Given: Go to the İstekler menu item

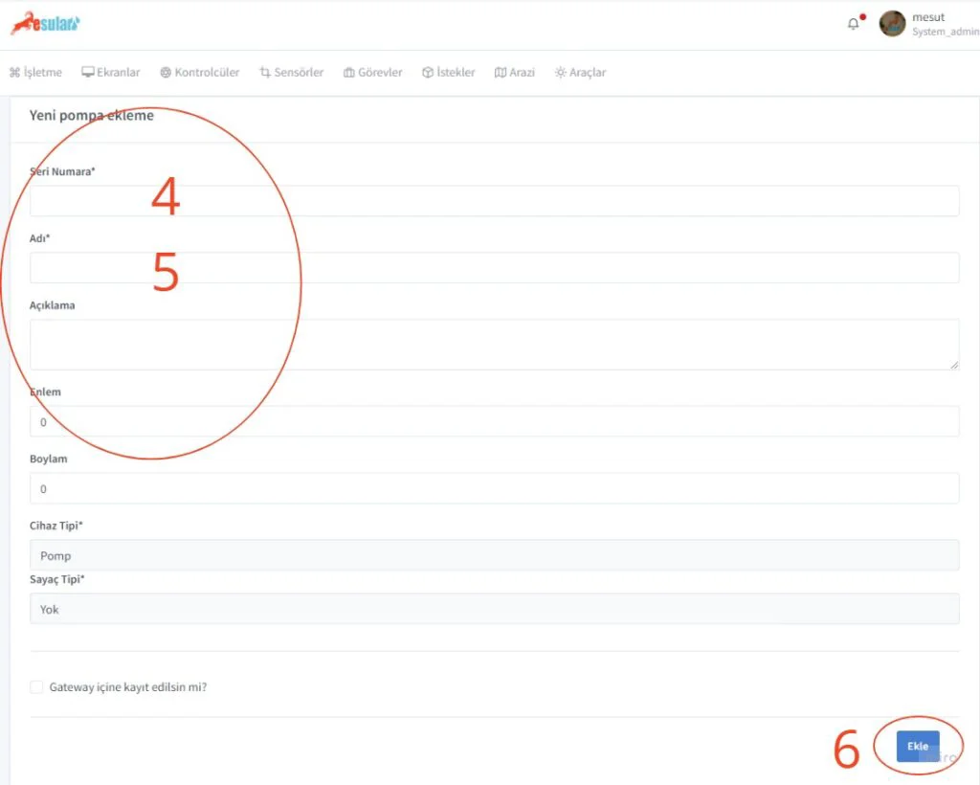Looking at the screenshot, I should click(x=448, y=73).
